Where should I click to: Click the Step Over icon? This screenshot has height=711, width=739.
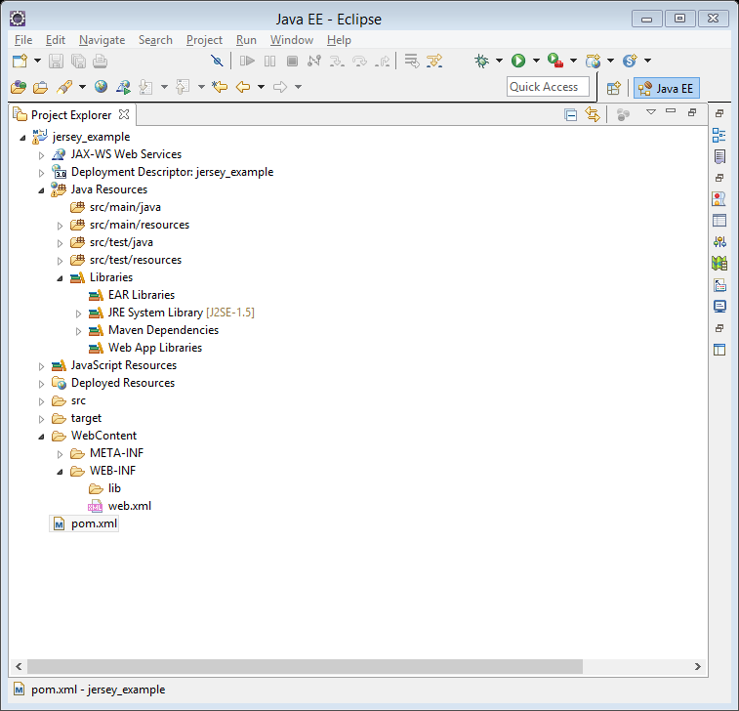(x=359, y=61)
